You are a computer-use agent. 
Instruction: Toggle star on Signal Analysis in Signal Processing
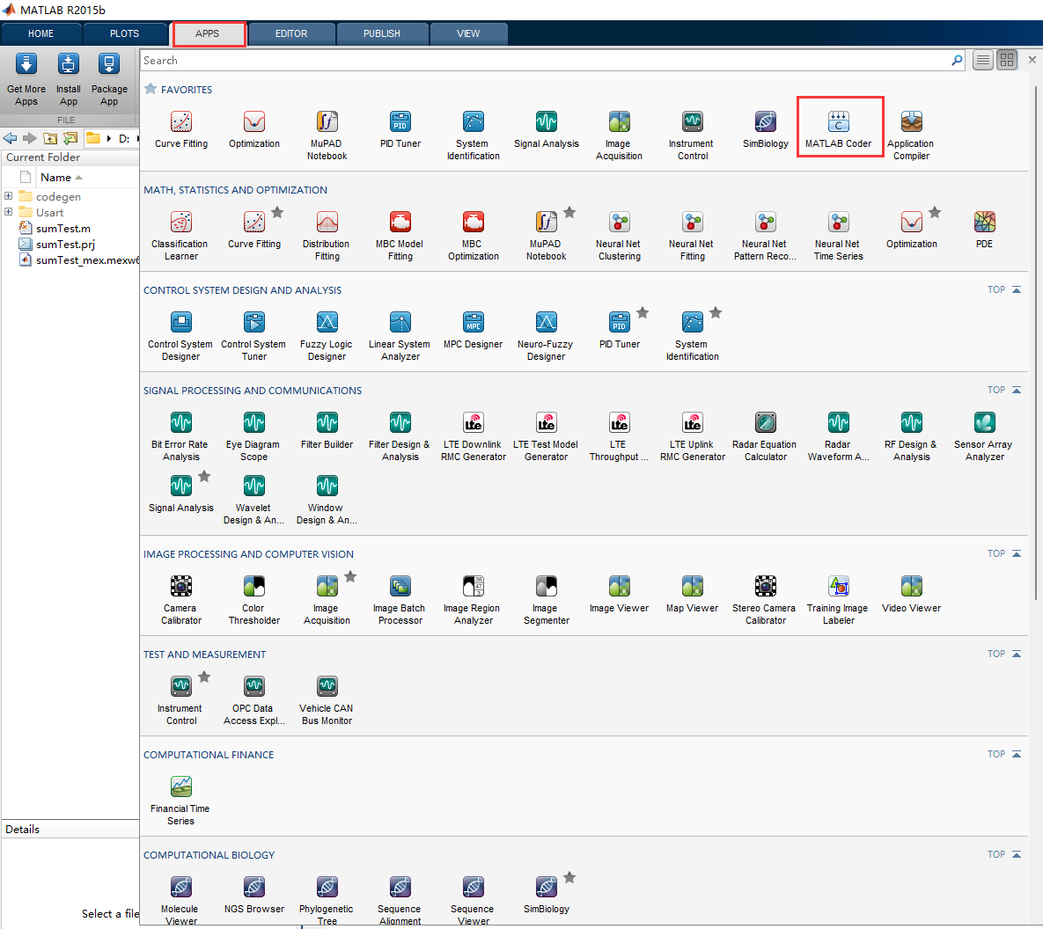[204, 476]
